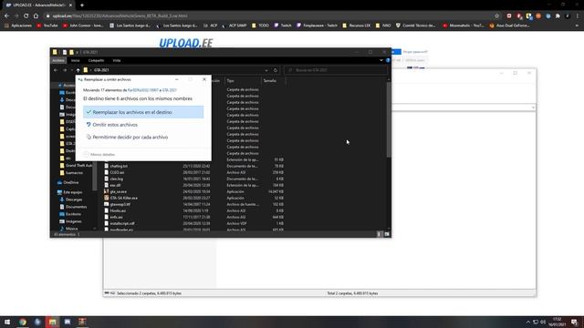The width and height of the screenshot is (584, 328).
Task: Open a new Chrome tab
Action: 82,5
